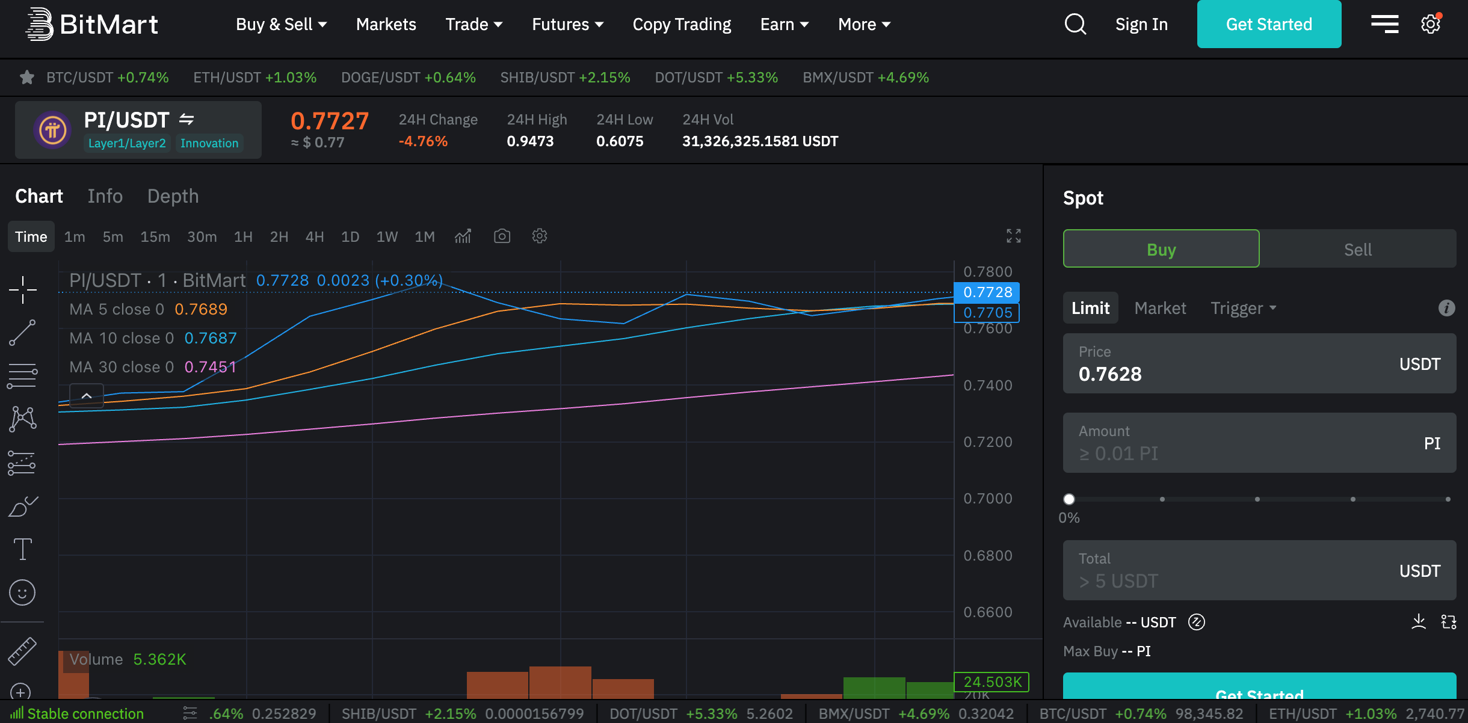The width and height of the screenshot is (1468, 723).
Task: Open the Markets menu item
Action: coord(386,25)
